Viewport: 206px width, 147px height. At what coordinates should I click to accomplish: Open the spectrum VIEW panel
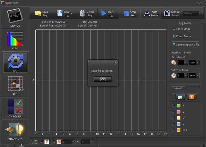(x=15, y=40)
